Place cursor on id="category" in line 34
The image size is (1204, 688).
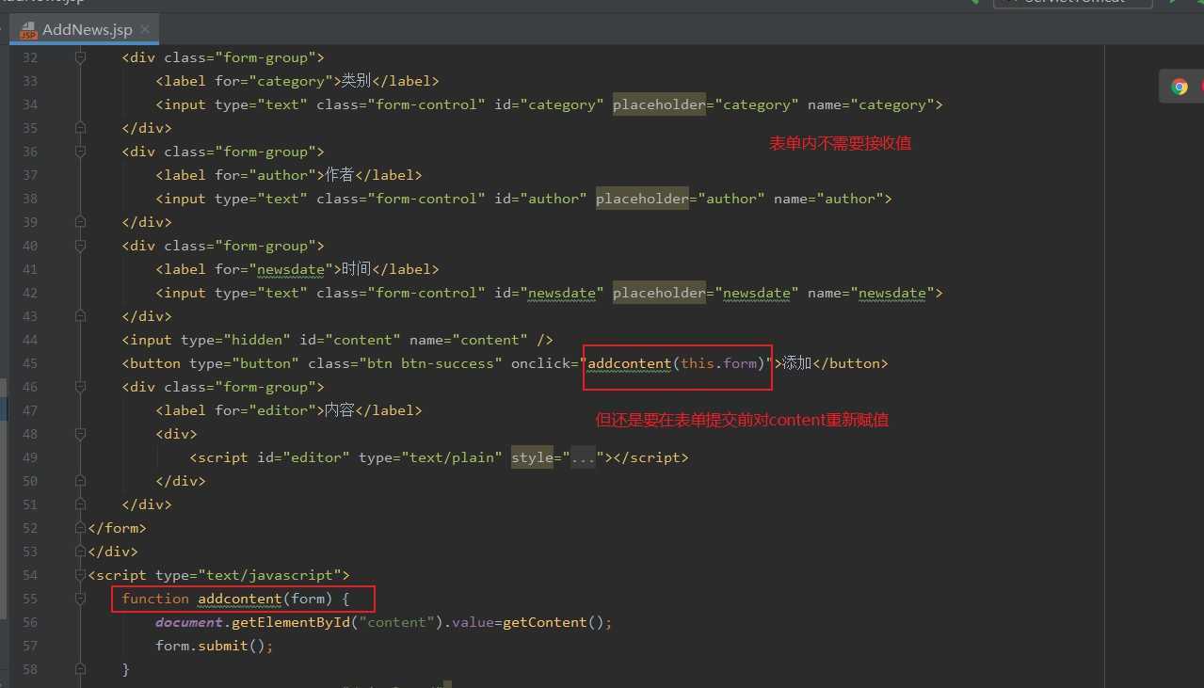point(550,104)
